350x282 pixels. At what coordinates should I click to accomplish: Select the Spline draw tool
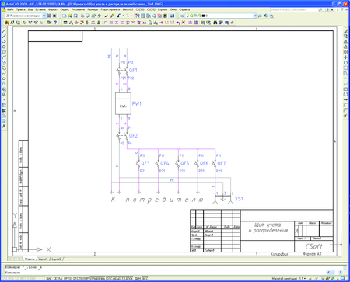4,73
